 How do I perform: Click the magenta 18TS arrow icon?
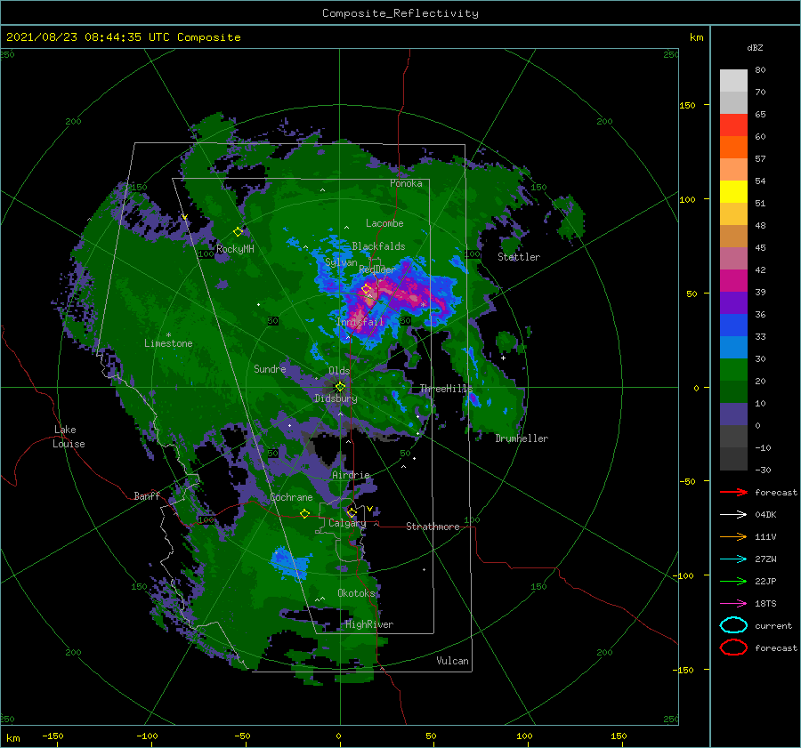[x=733, y=604]
